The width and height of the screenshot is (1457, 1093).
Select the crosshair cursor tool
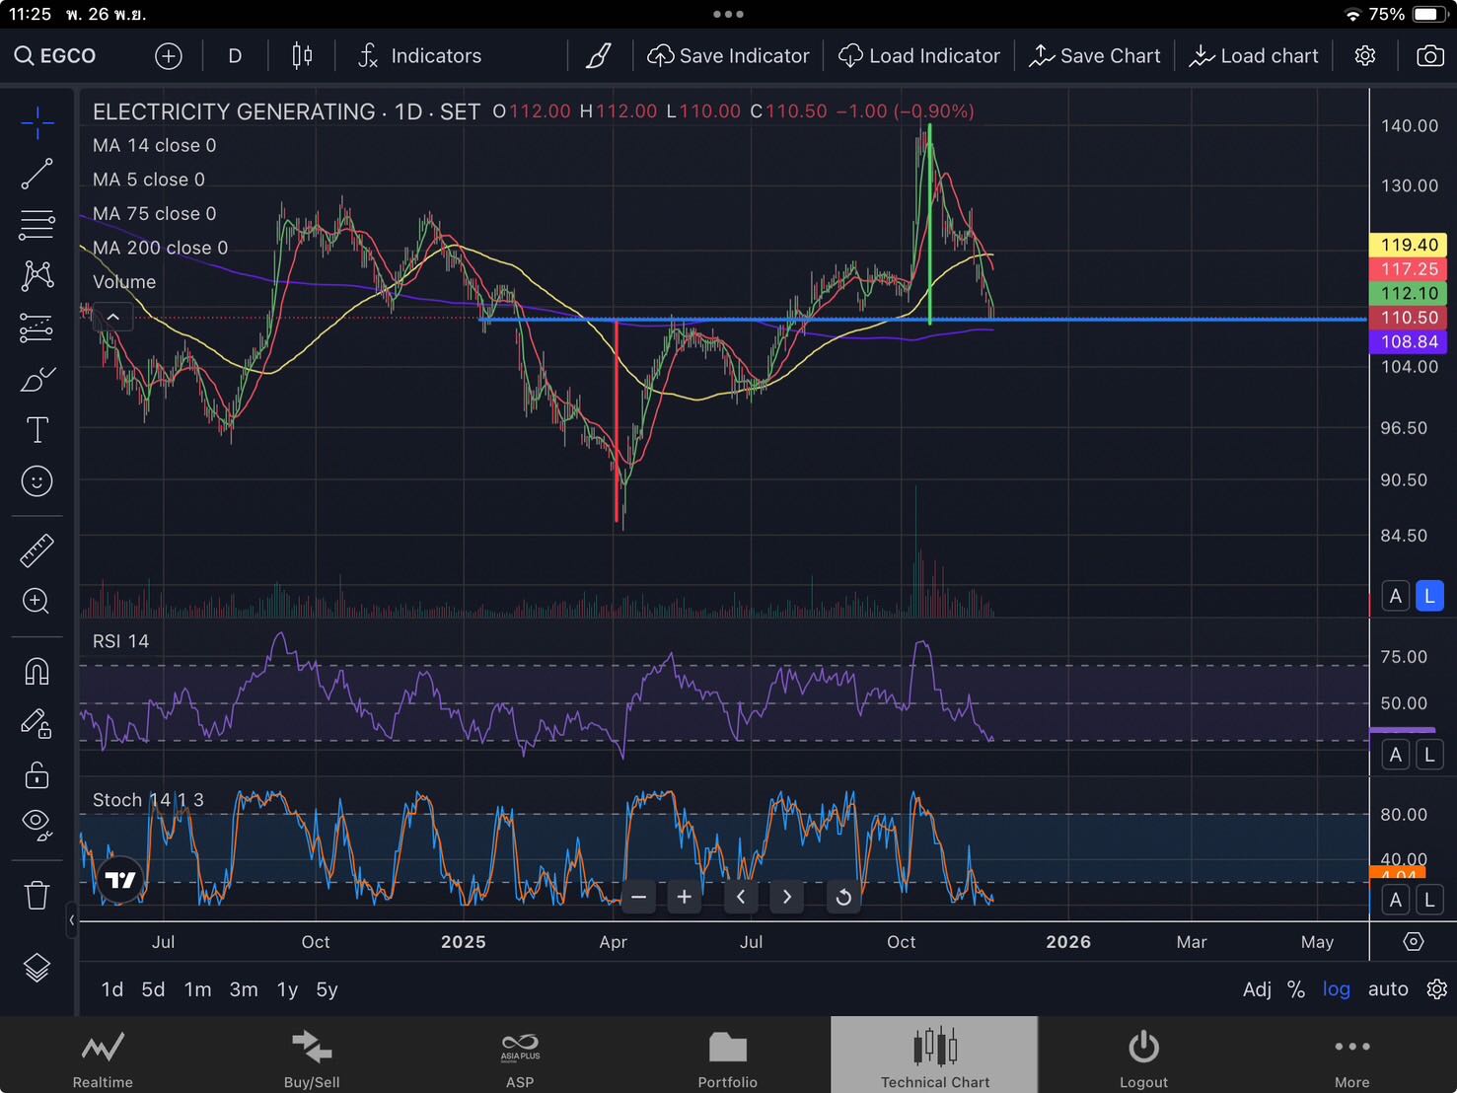pyautogui.click(x=37, y=123)
